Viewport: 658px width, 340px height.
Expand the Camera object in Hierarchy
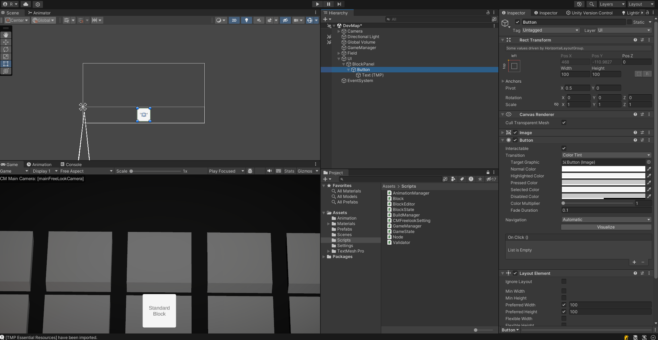(339, 31)
